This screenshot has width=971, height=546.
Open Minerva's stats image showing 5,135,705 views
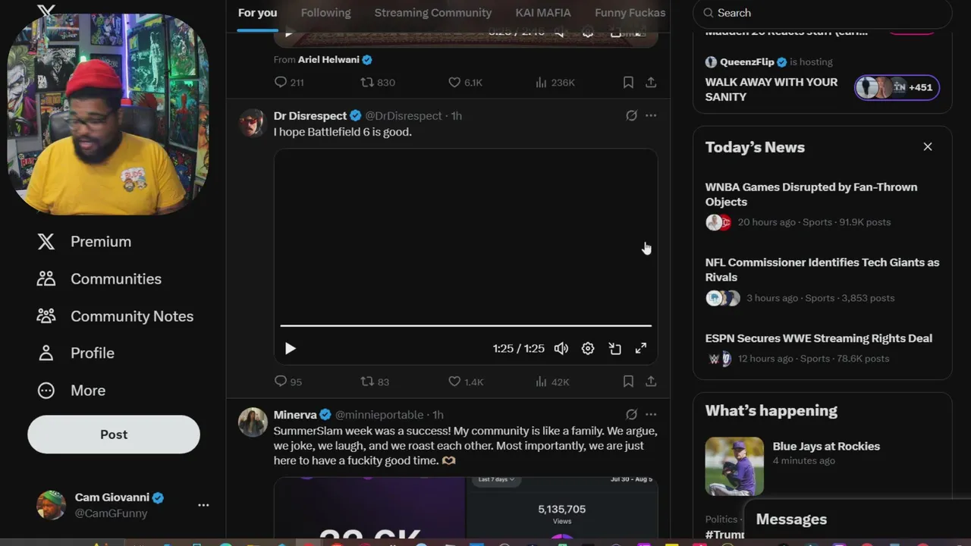[x=562, y=507]
